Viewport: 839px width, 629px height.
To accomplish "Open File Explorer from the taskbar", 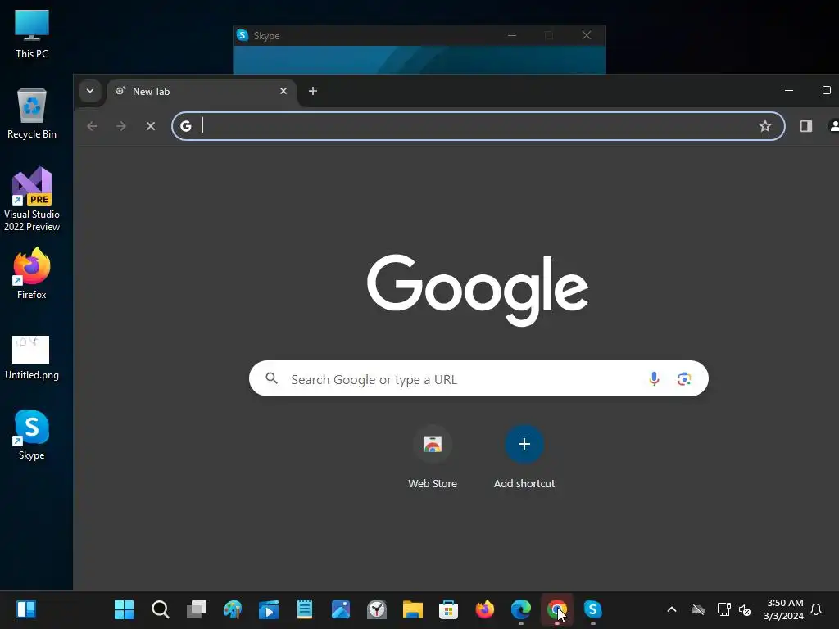I will [x=413, y=609].
